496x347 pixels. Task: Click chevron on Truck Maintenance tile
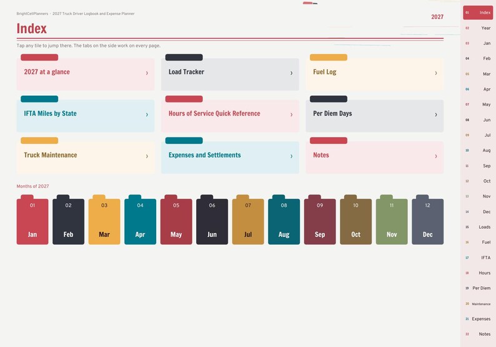tap(147, 156)
